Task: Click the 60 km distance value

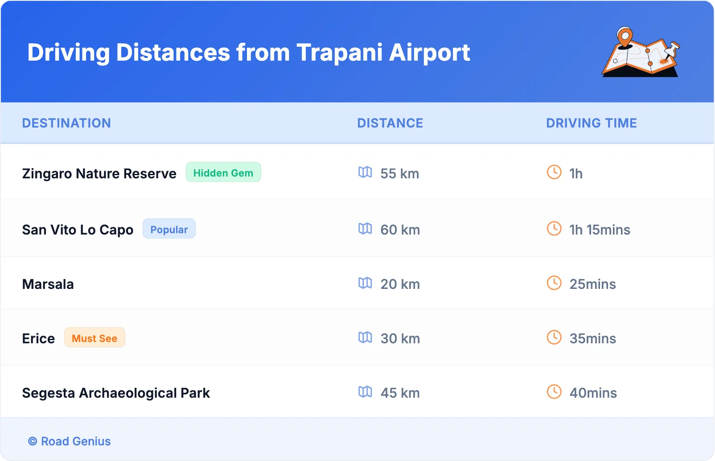Action: 400,230
